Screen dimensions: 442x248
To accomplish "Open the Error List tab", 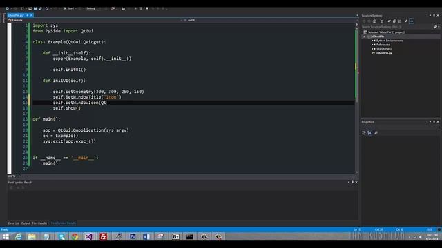I will coord(14,223).
